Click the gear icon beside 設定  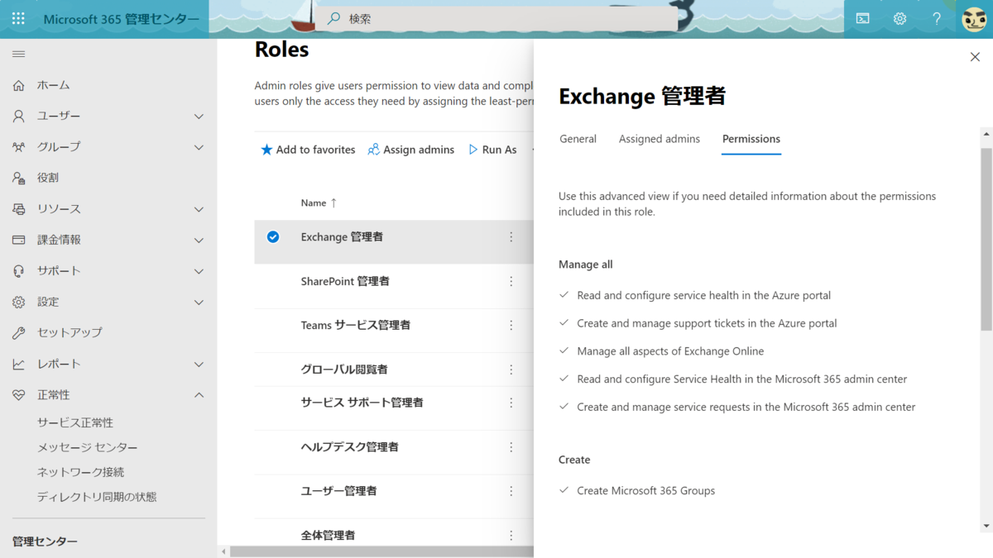tap(18, 302)
